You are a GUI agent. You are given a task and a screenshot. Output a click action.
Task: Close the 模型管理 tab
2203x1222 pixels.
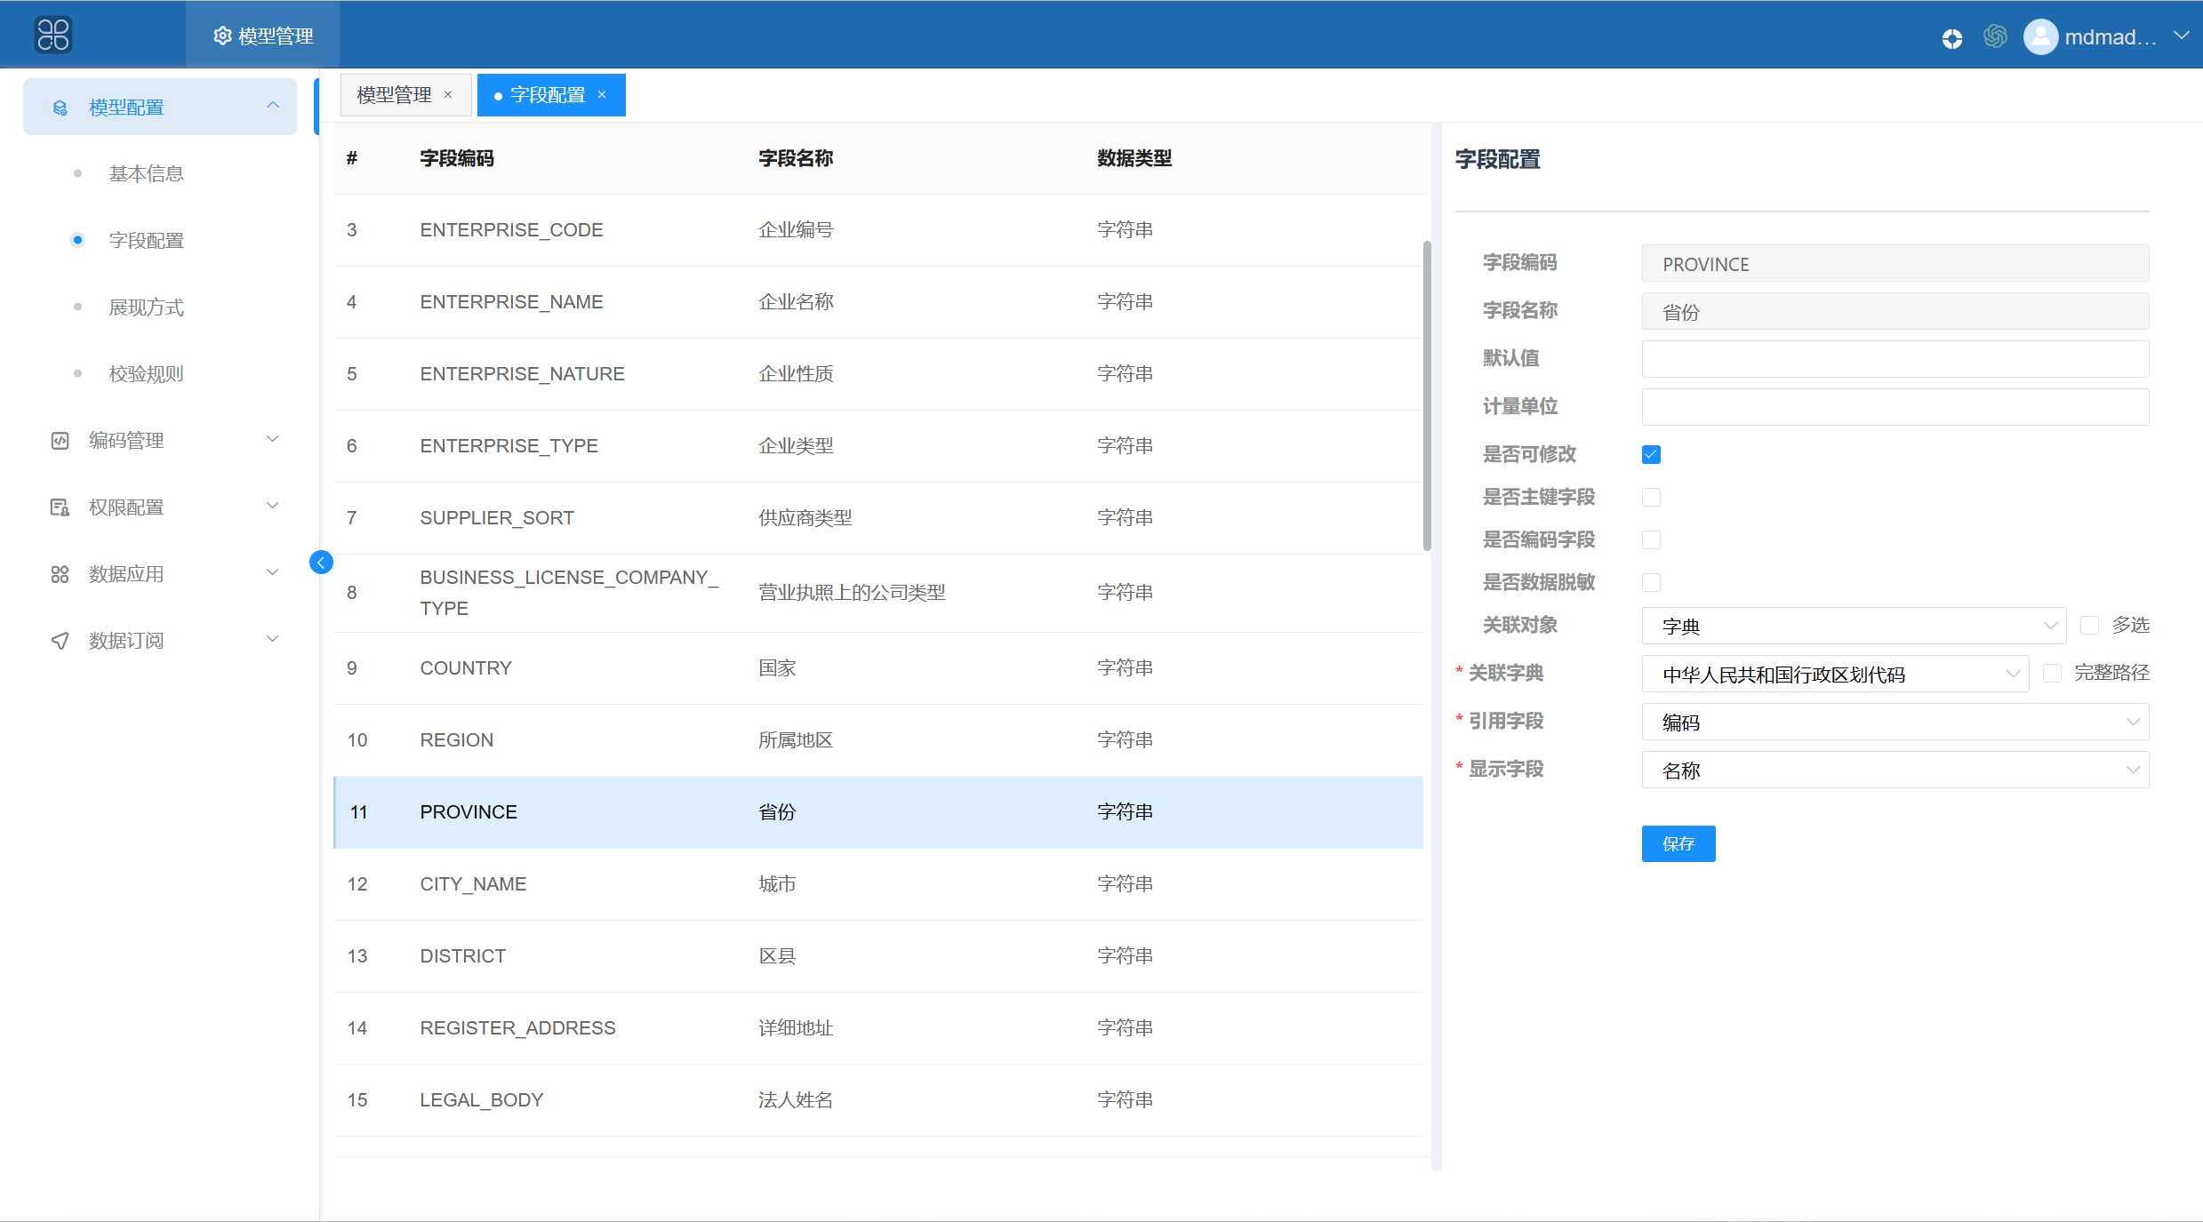[x=448, y=95]
